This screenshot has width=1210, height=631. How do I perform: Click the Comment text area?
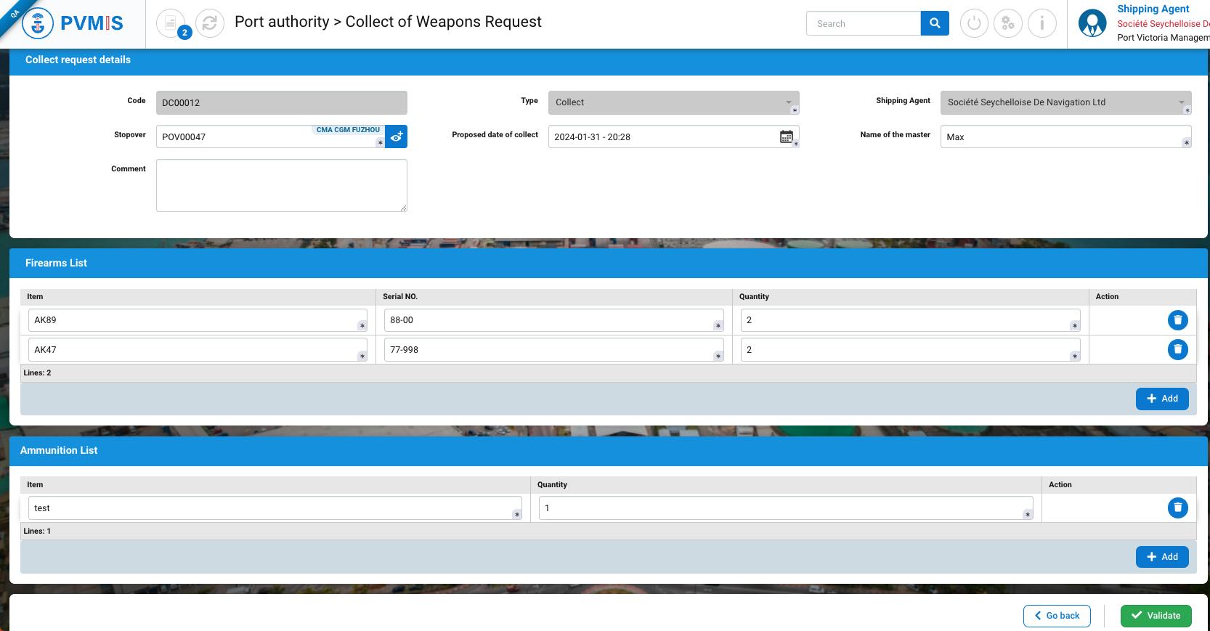click(x=281, y=186)
